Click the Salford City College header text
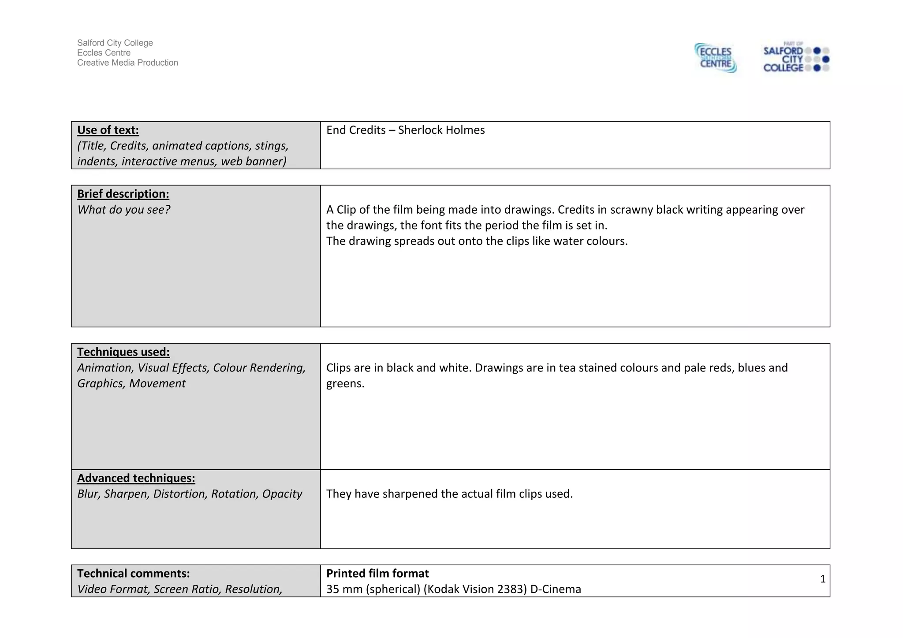Screen dimensions: 903x638 [x=115, y=43]
